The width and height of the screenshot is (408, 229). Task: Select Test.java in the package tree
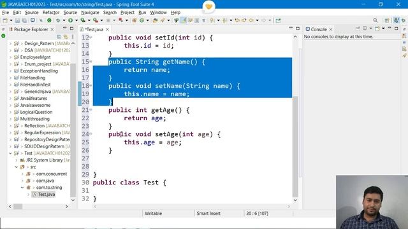coord(47,194)
